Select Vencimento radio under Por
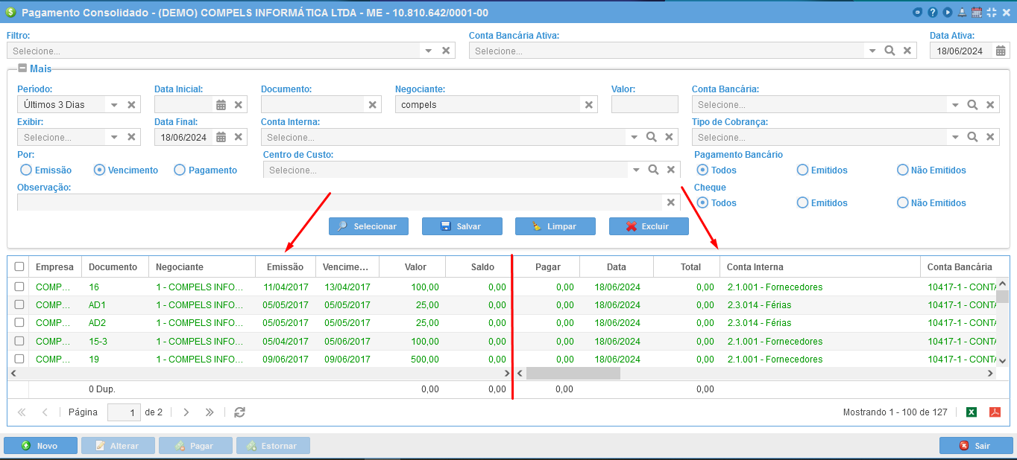 click(99, 170)
